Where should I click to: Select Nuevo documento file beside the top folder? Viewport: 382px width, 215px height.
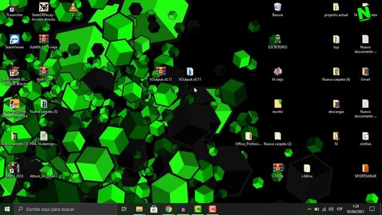pyautogui.click(x=365, y=39)
